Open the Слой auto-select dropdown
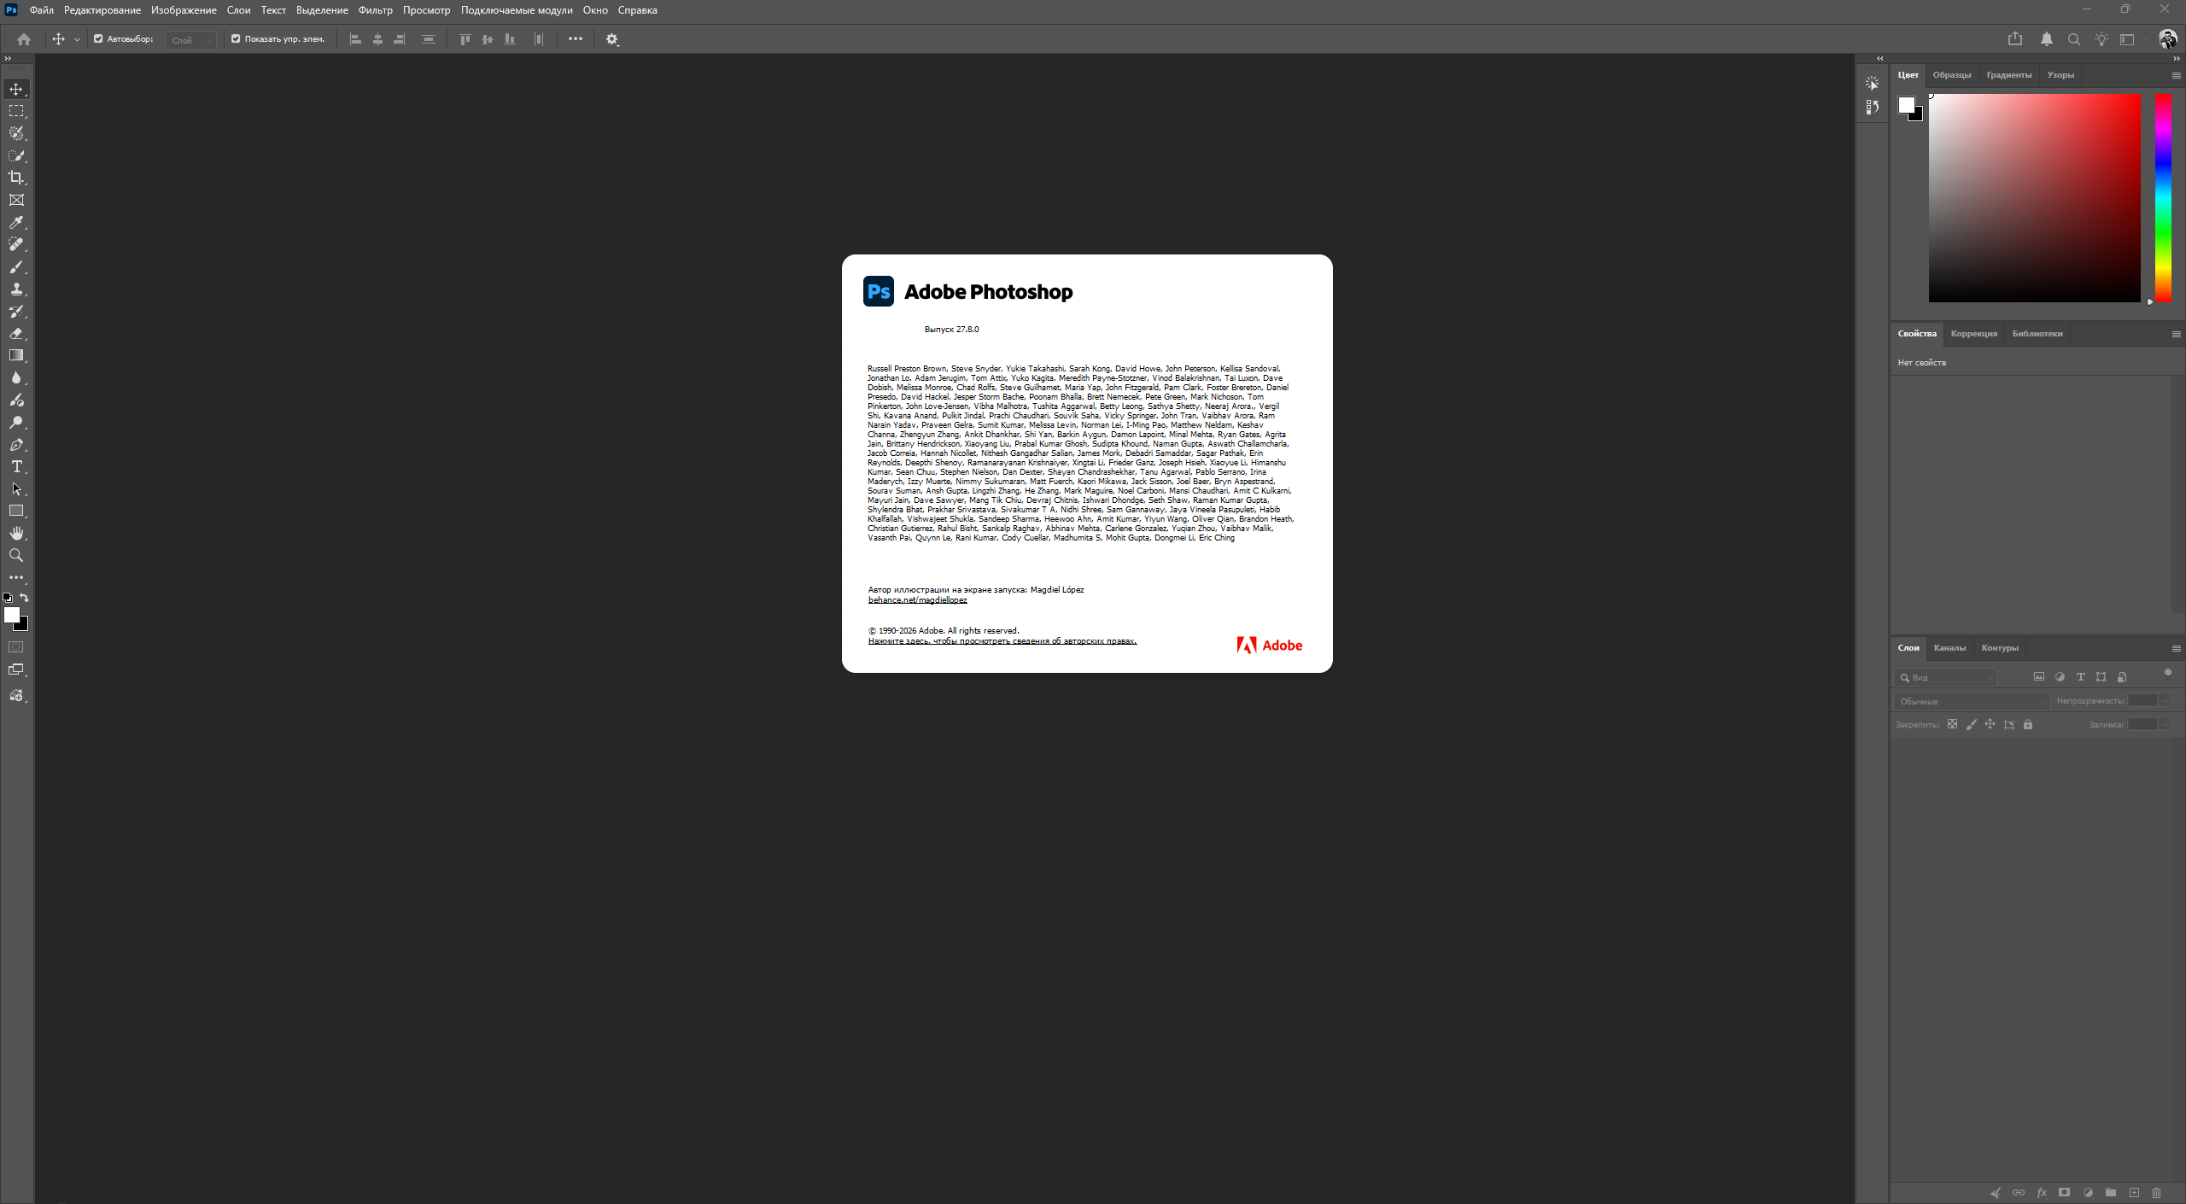 pos(191,39)
